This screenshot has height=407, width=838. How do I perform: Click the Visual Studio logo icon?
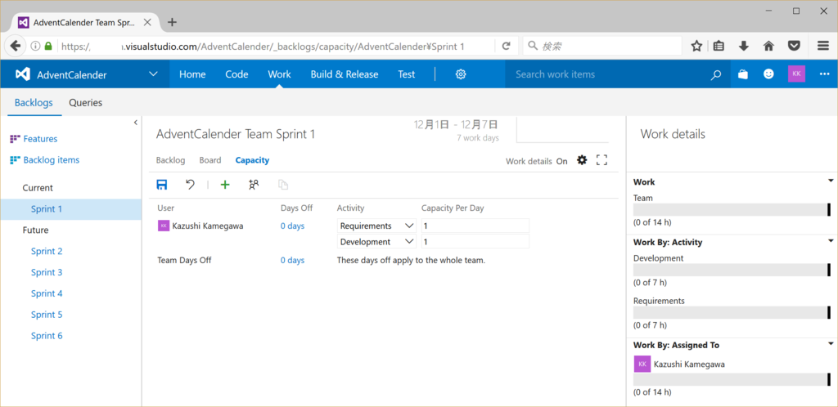[x=22, y=74]
